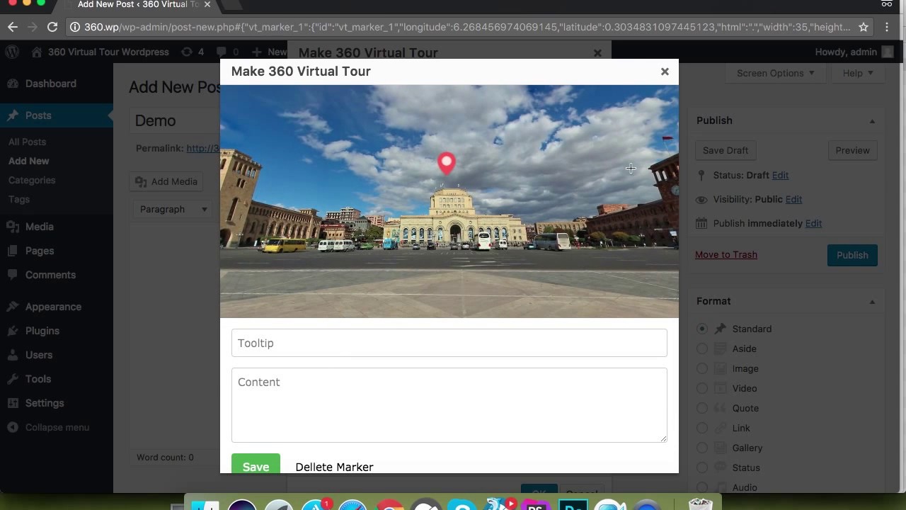Open All Posts submenu item
Image resolution: width=906 pixels, height=510 pixels.
[x=27, y=142]
